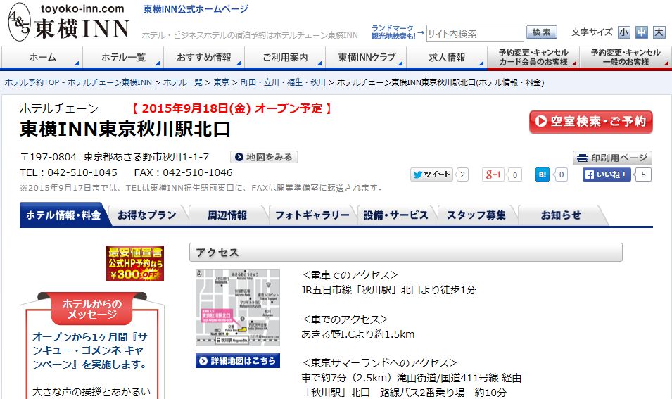
Task: Click the <東京サマーランドへのアクセス> heading
Action: [379, 362]
